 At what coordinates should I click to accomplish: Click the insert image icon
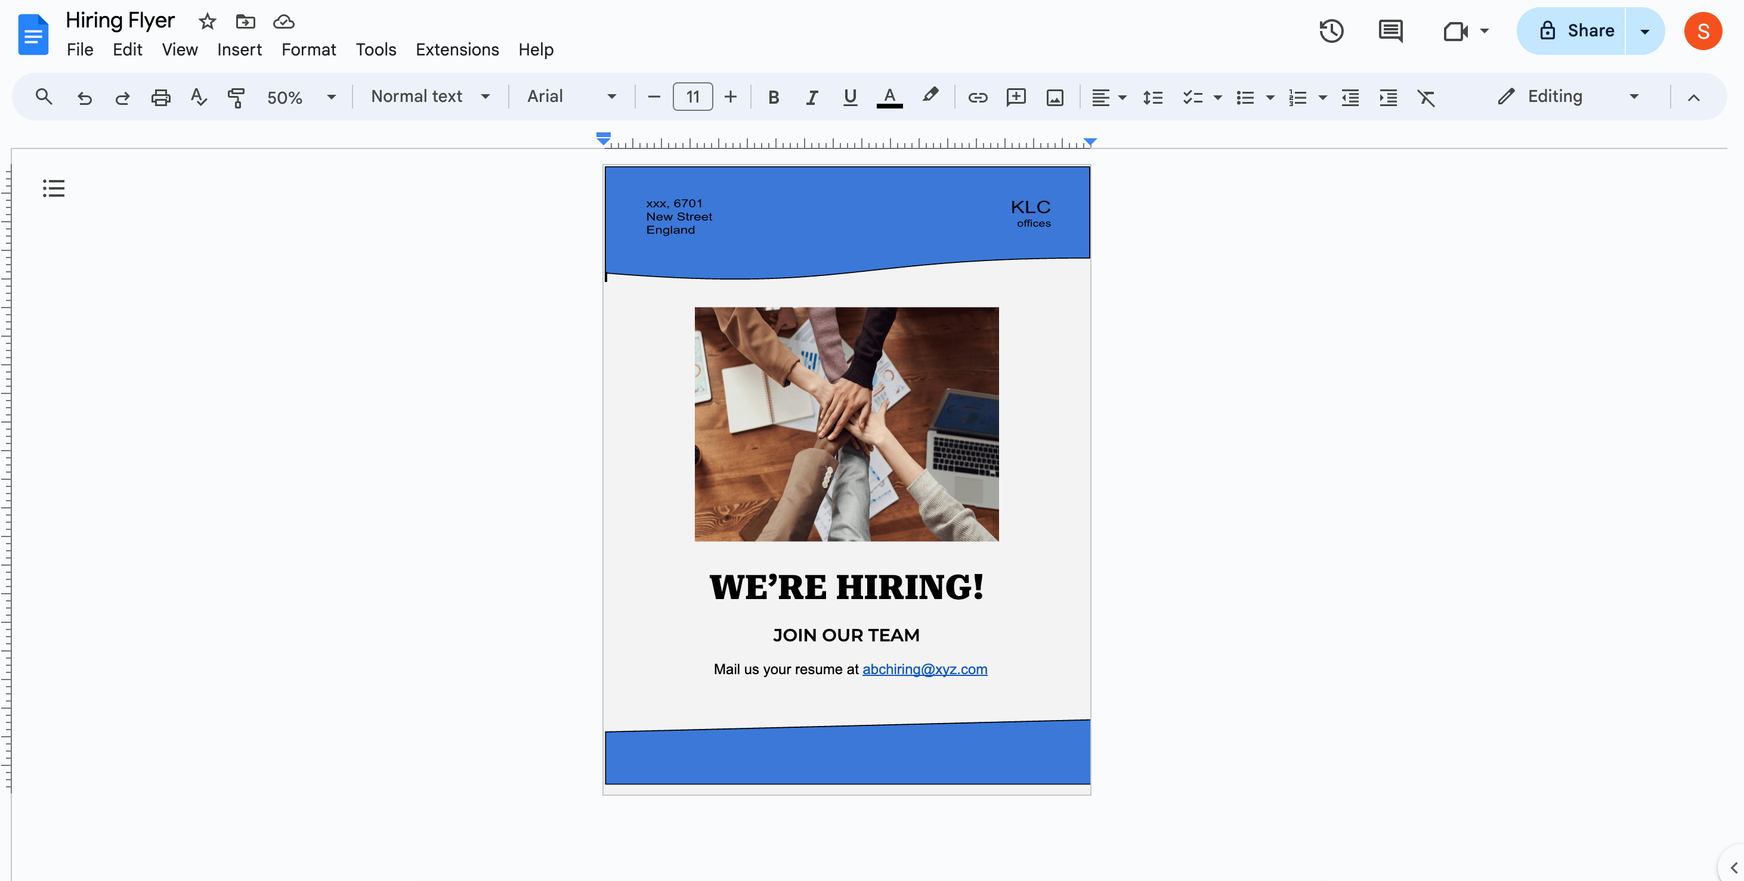[x=1054, y=97]
